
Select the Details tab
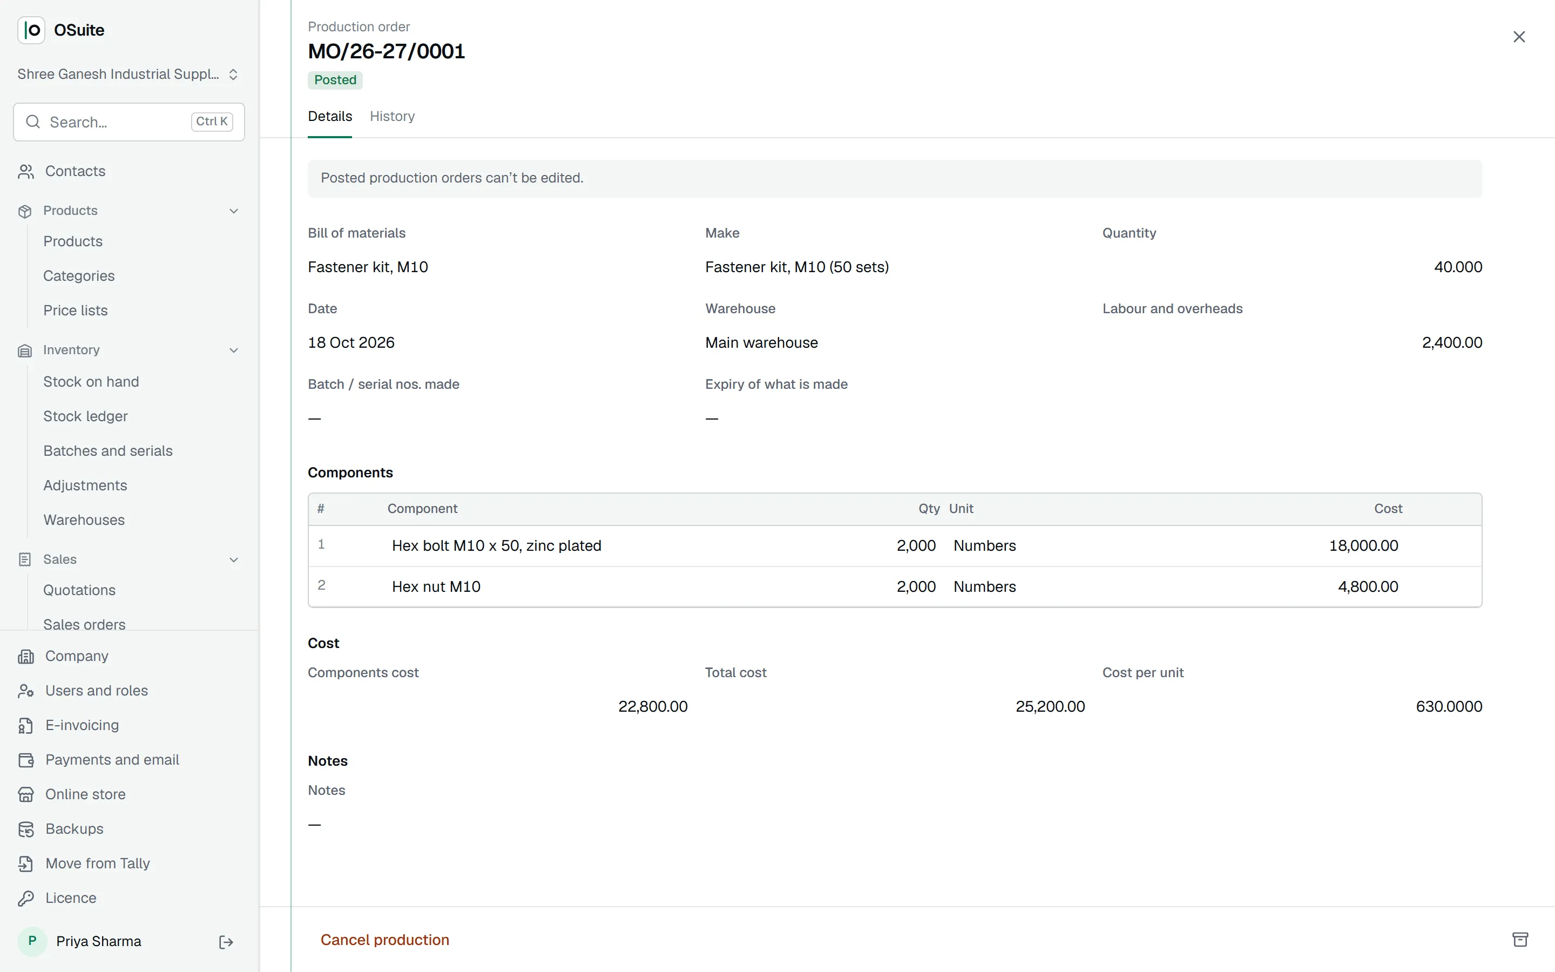(330, 116)
